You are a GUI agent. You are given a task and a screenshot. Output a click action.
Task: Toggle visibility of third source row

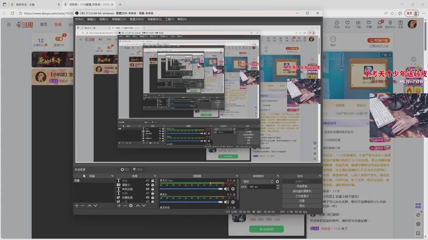coord(148,189)
